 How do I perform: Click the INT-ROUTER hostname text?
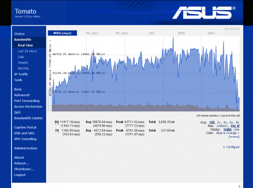232,29
